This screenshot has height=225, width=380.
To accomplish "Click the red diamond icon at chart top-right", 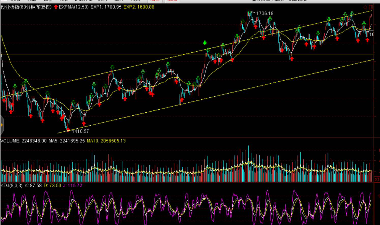I will (365, 7).
